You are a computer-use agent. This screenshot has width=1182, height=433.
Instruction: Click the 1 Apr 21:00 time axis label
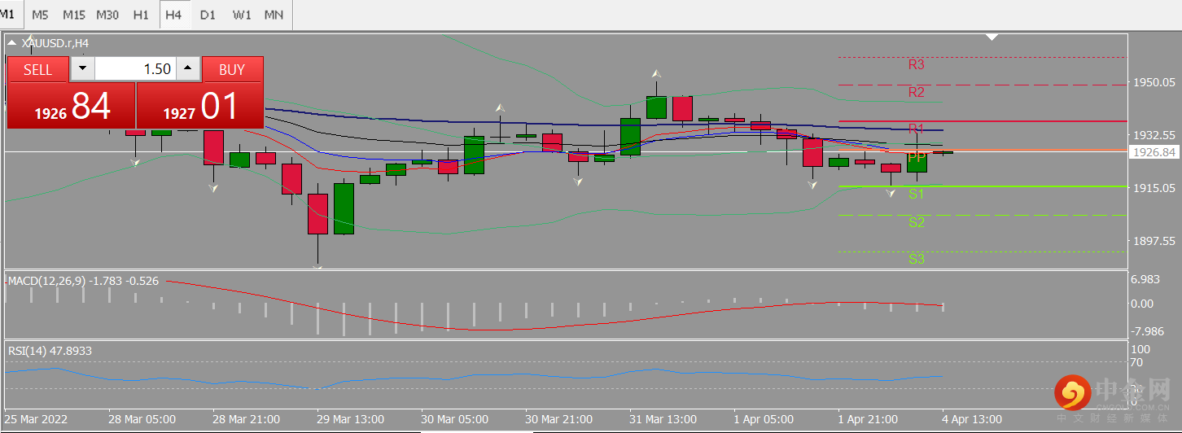(868, 419)
